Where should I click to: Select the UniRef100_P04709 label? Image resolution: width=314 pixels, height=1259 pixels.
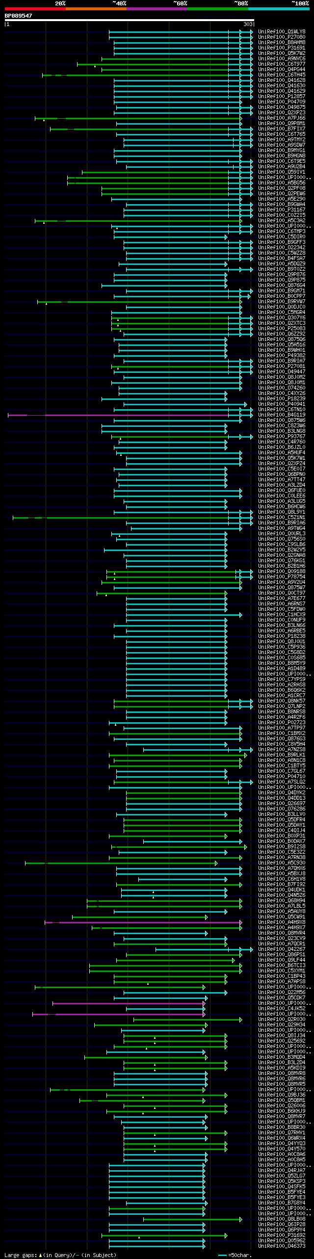[282, 102]
